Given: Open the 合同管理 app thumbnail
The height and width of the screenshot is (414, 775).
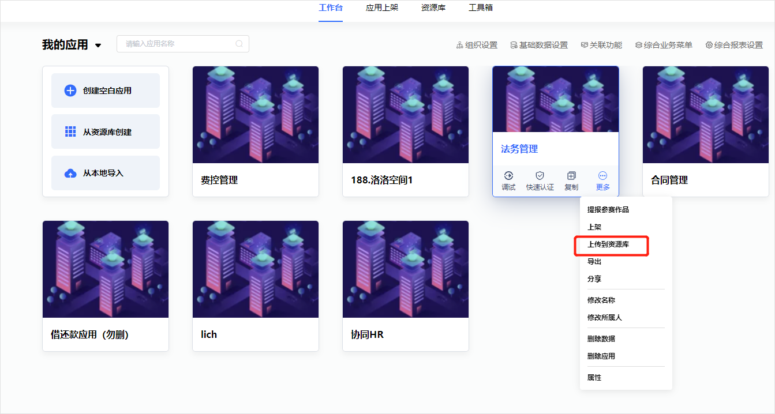Looking at the screenshot, I should (x=706, y=115).
